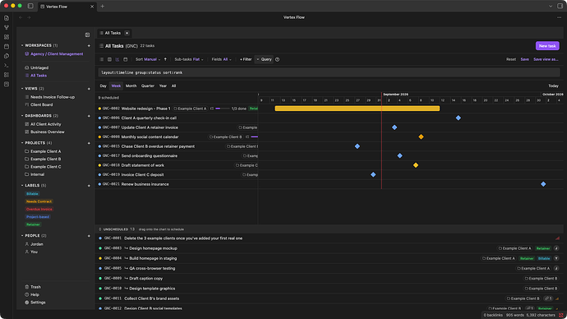Select the Vertex Flow window tab

pos(67,7)
